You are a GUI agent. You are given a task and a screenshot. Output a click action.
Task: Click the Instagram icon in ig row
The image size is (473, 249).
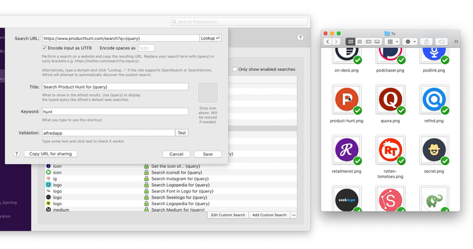coord(48,179)
